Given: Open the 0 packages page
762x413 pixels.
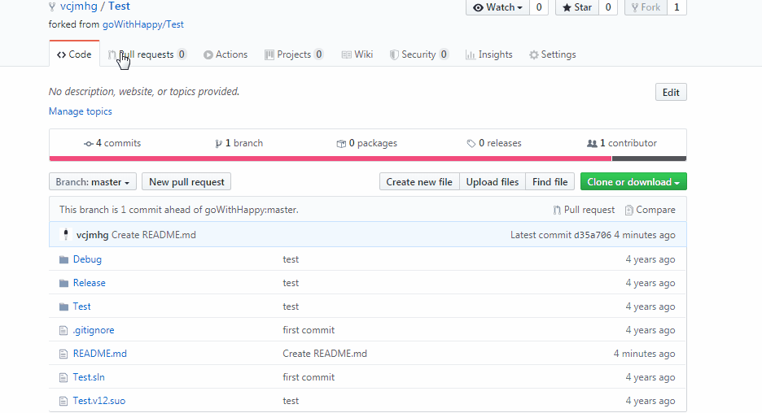Looking at the screenshot, I should pos(367,143).
